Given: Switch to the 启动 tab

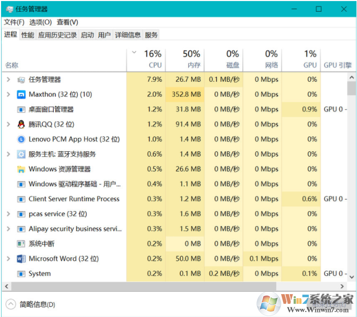Looking at the screenshot, I should click(87, 35).
